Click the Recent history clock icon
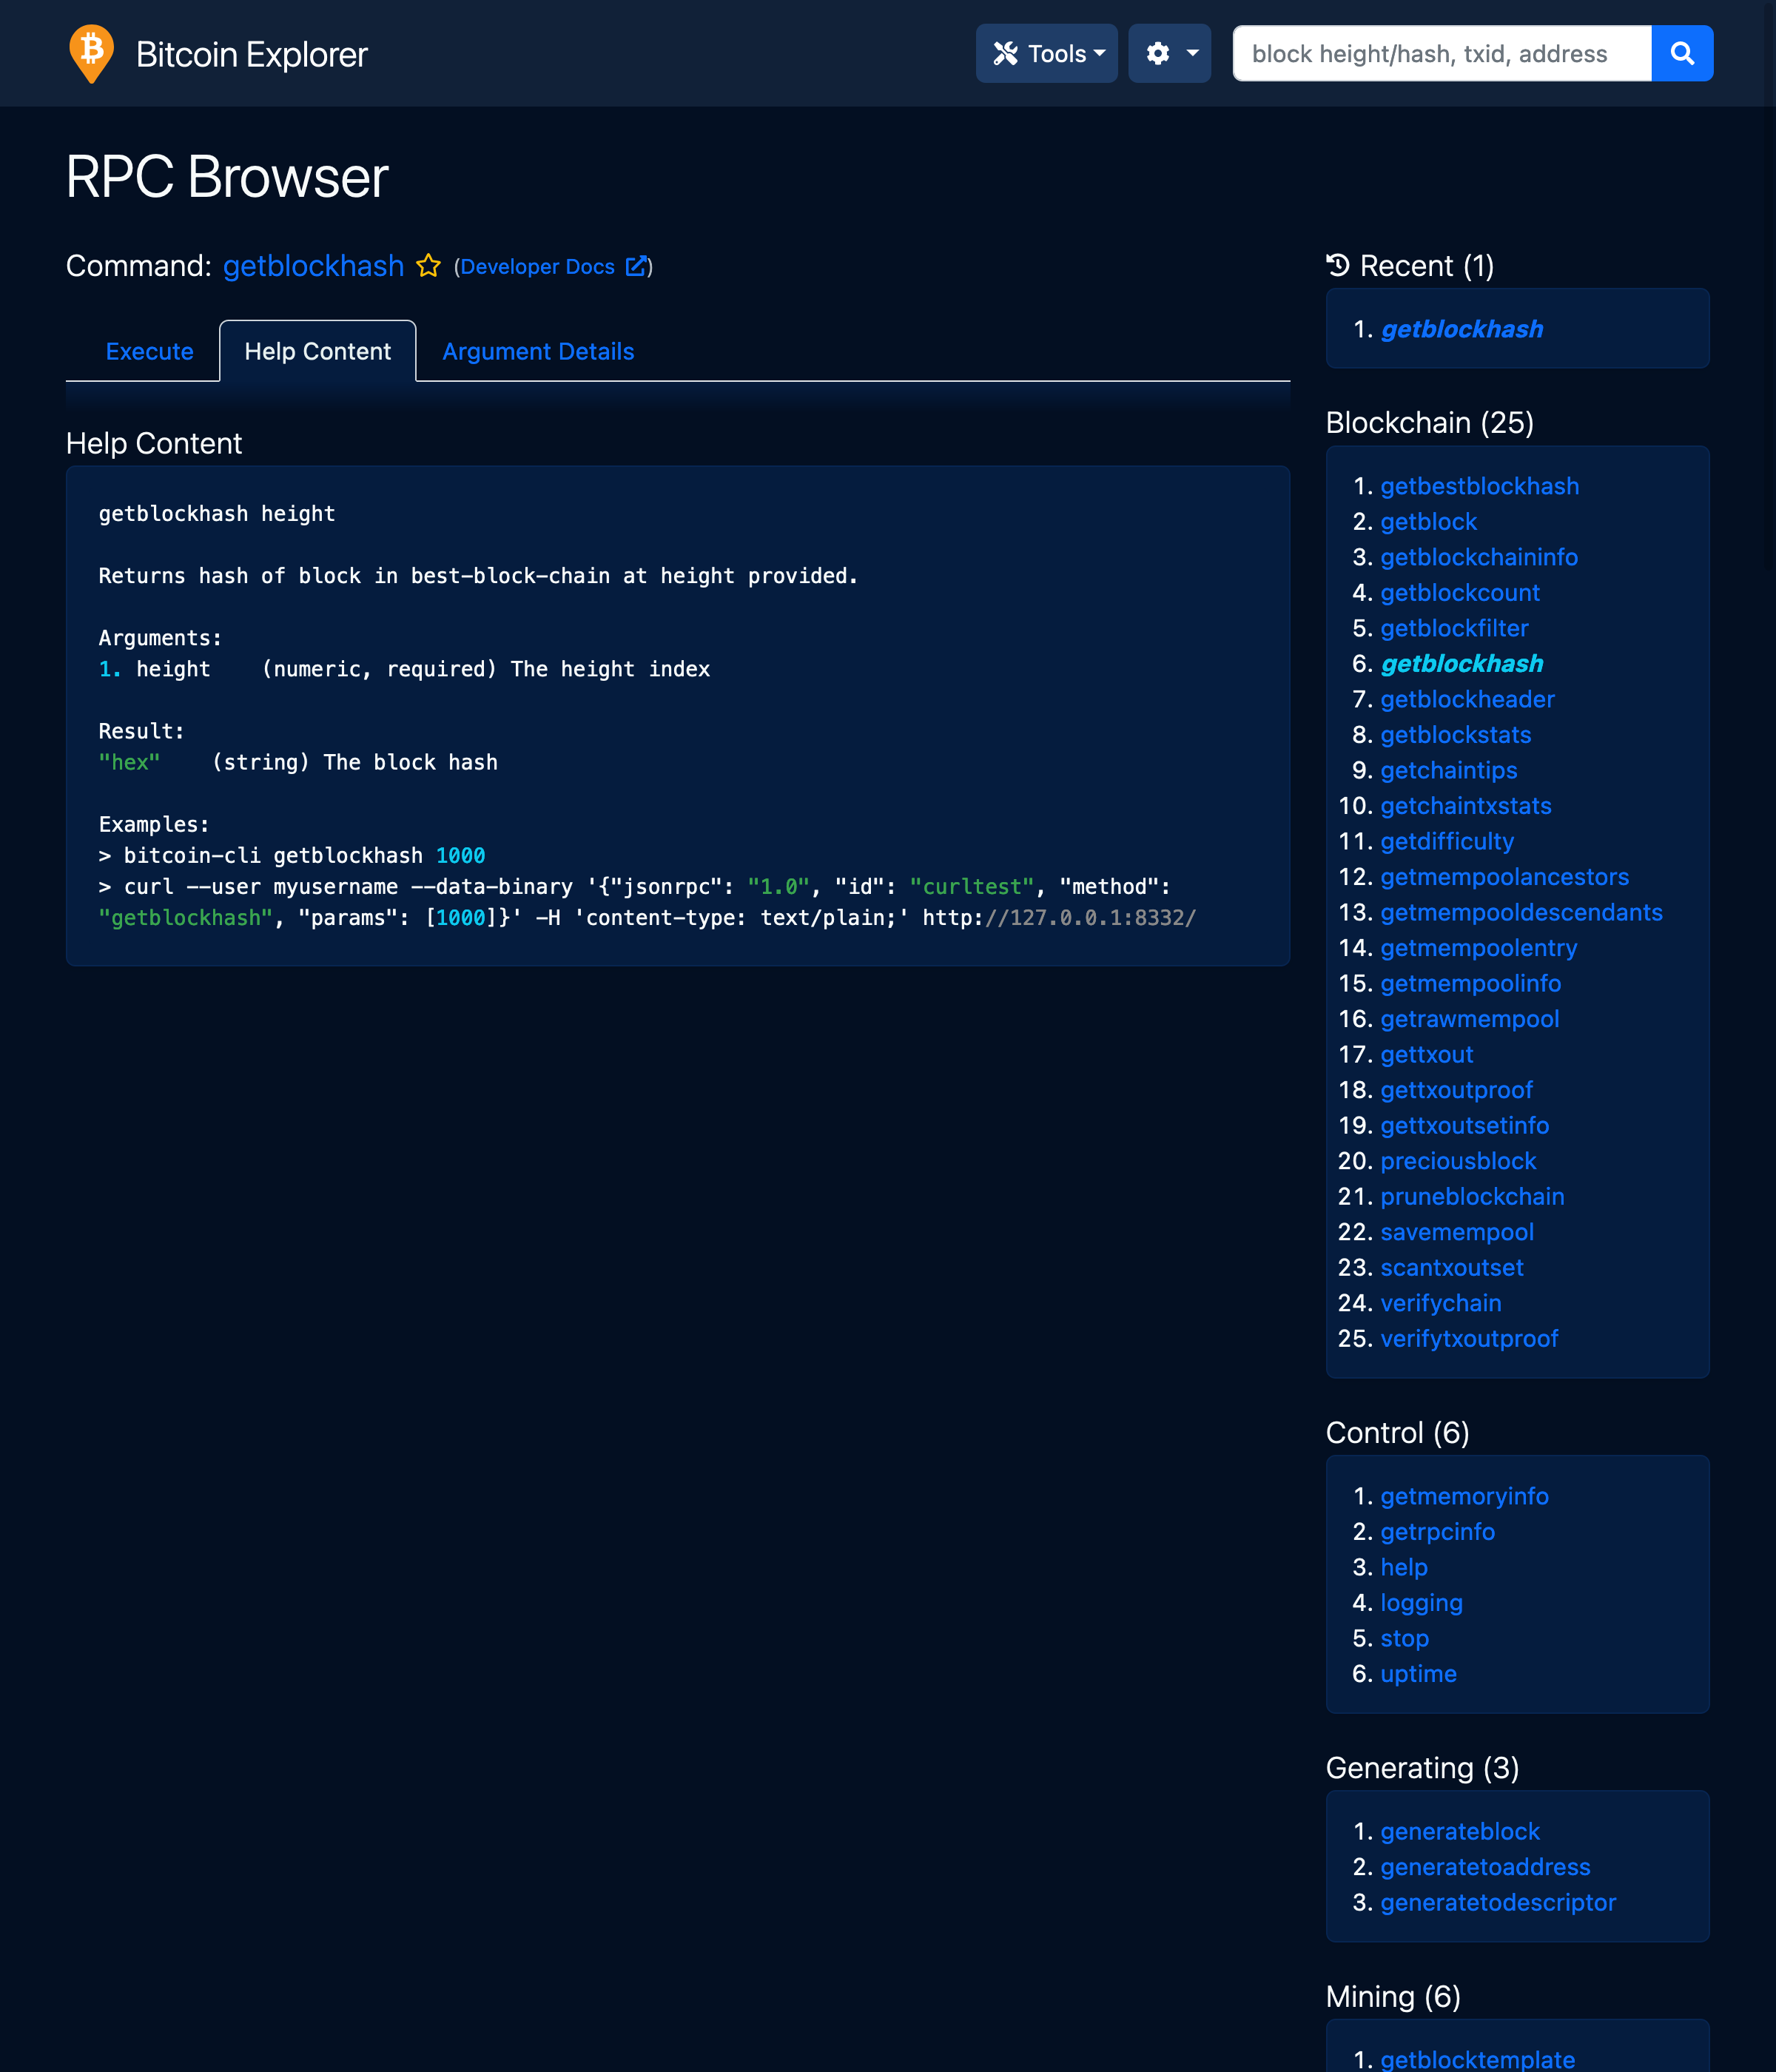 [1338, 265]
